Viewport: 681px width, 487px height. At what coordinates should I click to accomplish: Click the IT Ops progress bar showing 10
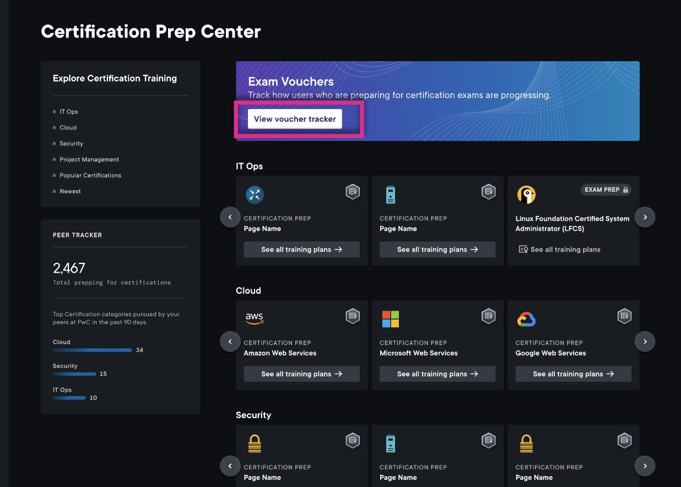69,397
